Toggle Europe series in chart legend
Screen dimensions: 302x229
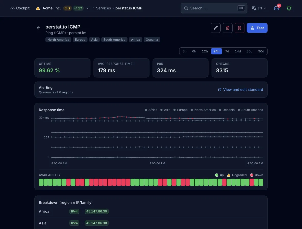(181, 110)
